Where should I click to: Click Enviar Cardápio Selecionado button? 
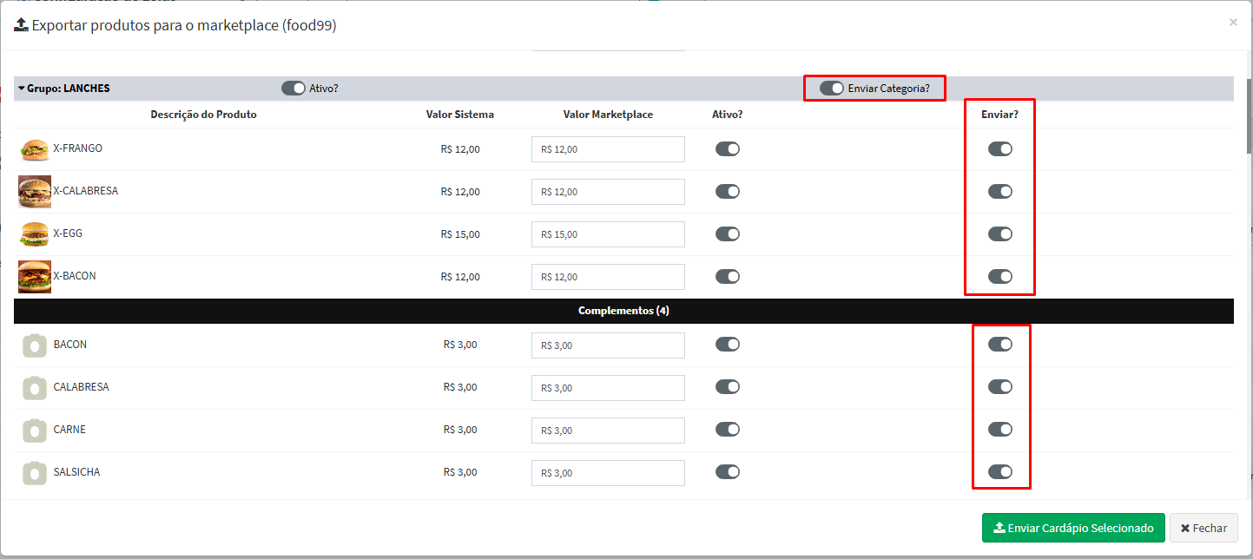click(x=1073, y=528)
